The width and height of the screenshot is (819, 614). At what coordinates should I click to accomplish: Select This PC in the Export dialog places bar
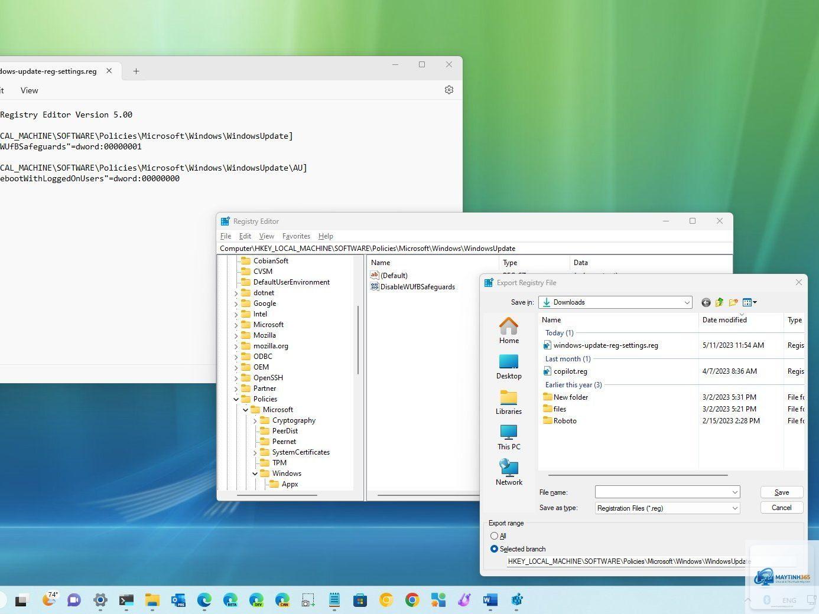(509, 437)
